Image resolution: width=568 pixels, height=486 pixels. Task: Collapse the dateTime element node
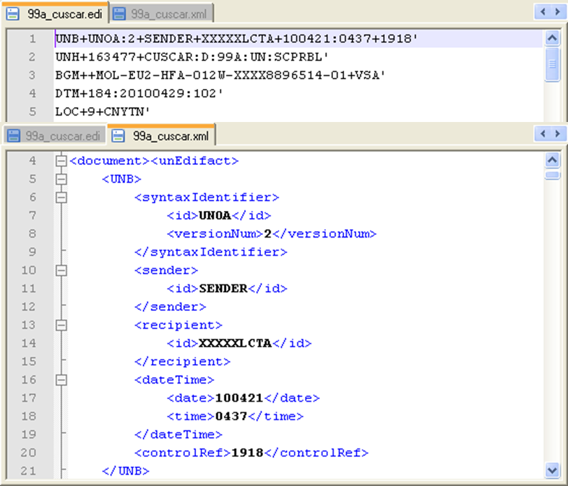(60, 380)
